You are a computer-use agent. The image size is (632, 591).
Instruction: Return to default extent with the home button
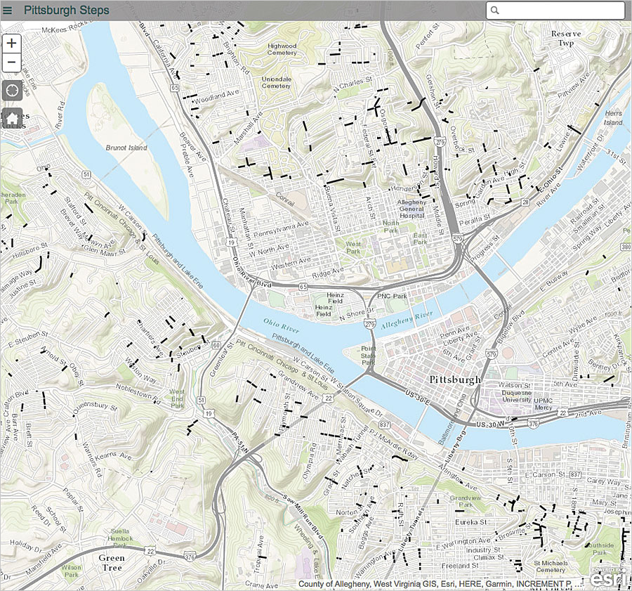(12, 118)
